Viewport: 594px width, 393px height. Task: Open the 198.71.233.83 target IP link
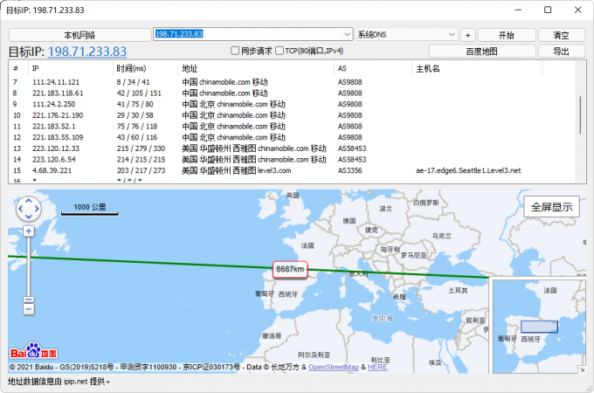87,52
